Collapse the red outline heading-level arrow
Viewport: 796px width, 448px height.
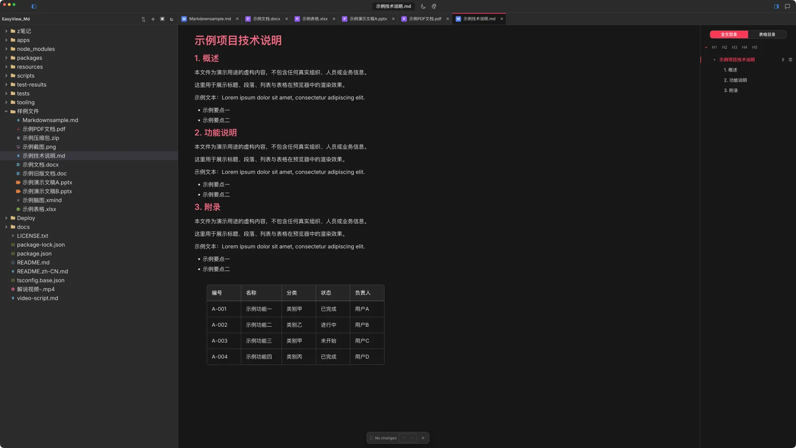[x=706, y=48]
